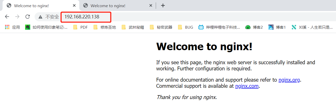This screenshot has height=109, width=336.
Task: Click the forward navigation arrow
Action: 17,17
